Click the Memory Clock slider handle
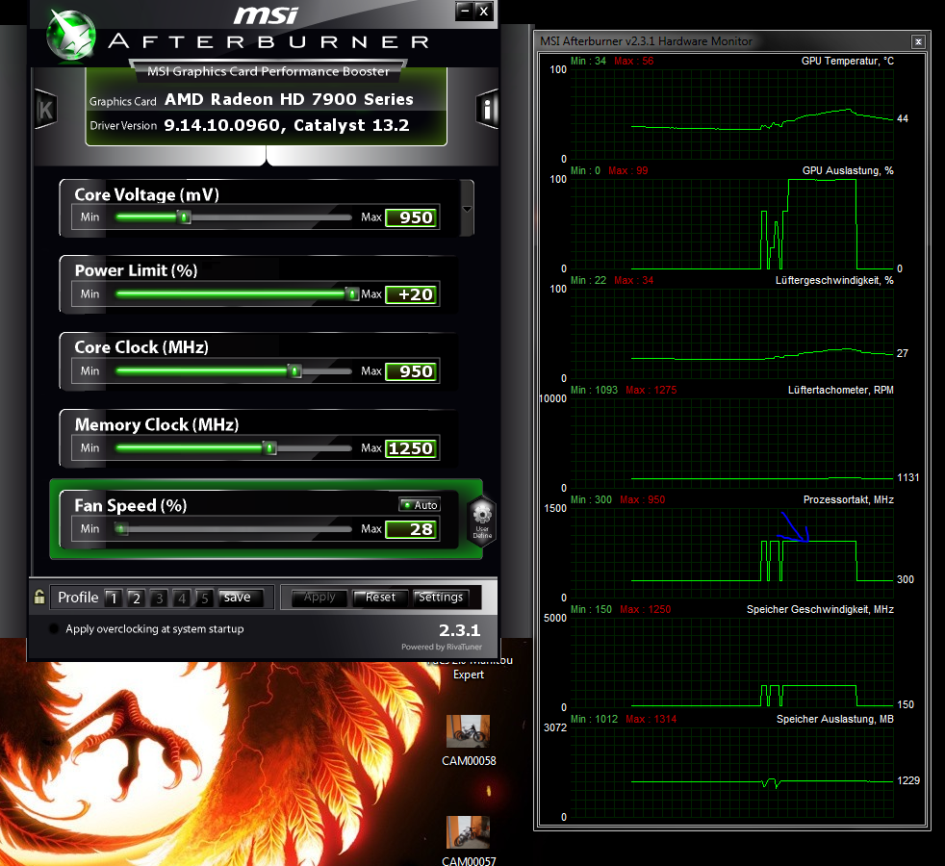Screen dimensions: 945x866 point(270,447)
